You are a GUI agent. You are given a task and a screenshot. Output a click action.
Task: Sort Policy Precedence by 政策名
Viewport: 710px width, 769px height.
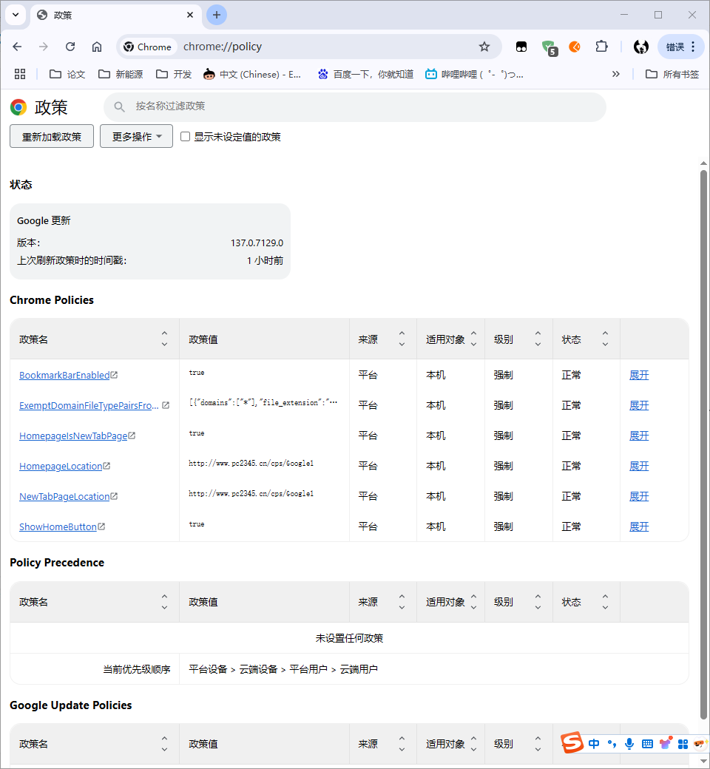point(164,602)
